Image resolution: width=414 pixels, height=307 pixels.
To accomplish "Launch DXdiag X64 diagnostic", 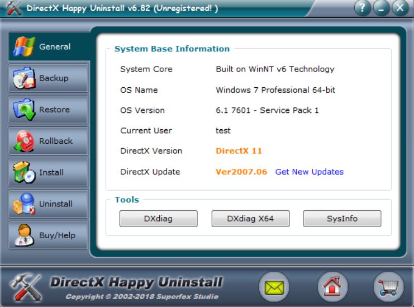I will coord(250,219).
